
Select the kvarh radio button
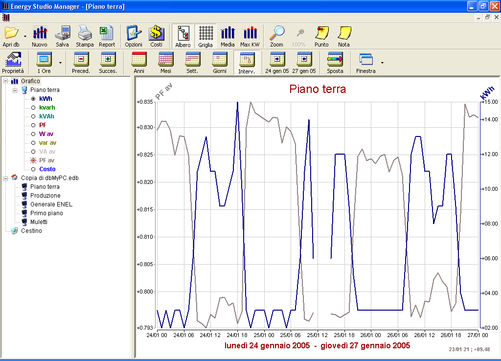click(x=33, y=108)
